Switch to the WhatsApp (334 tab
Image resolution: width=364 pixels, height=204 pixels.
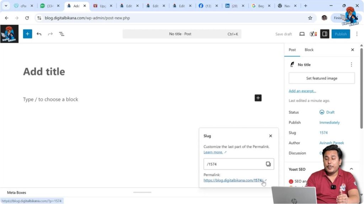tap(50, 6)
